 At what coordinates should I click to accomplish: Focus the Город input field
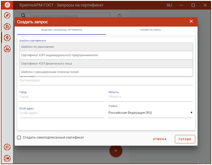(x=61, y=97)
